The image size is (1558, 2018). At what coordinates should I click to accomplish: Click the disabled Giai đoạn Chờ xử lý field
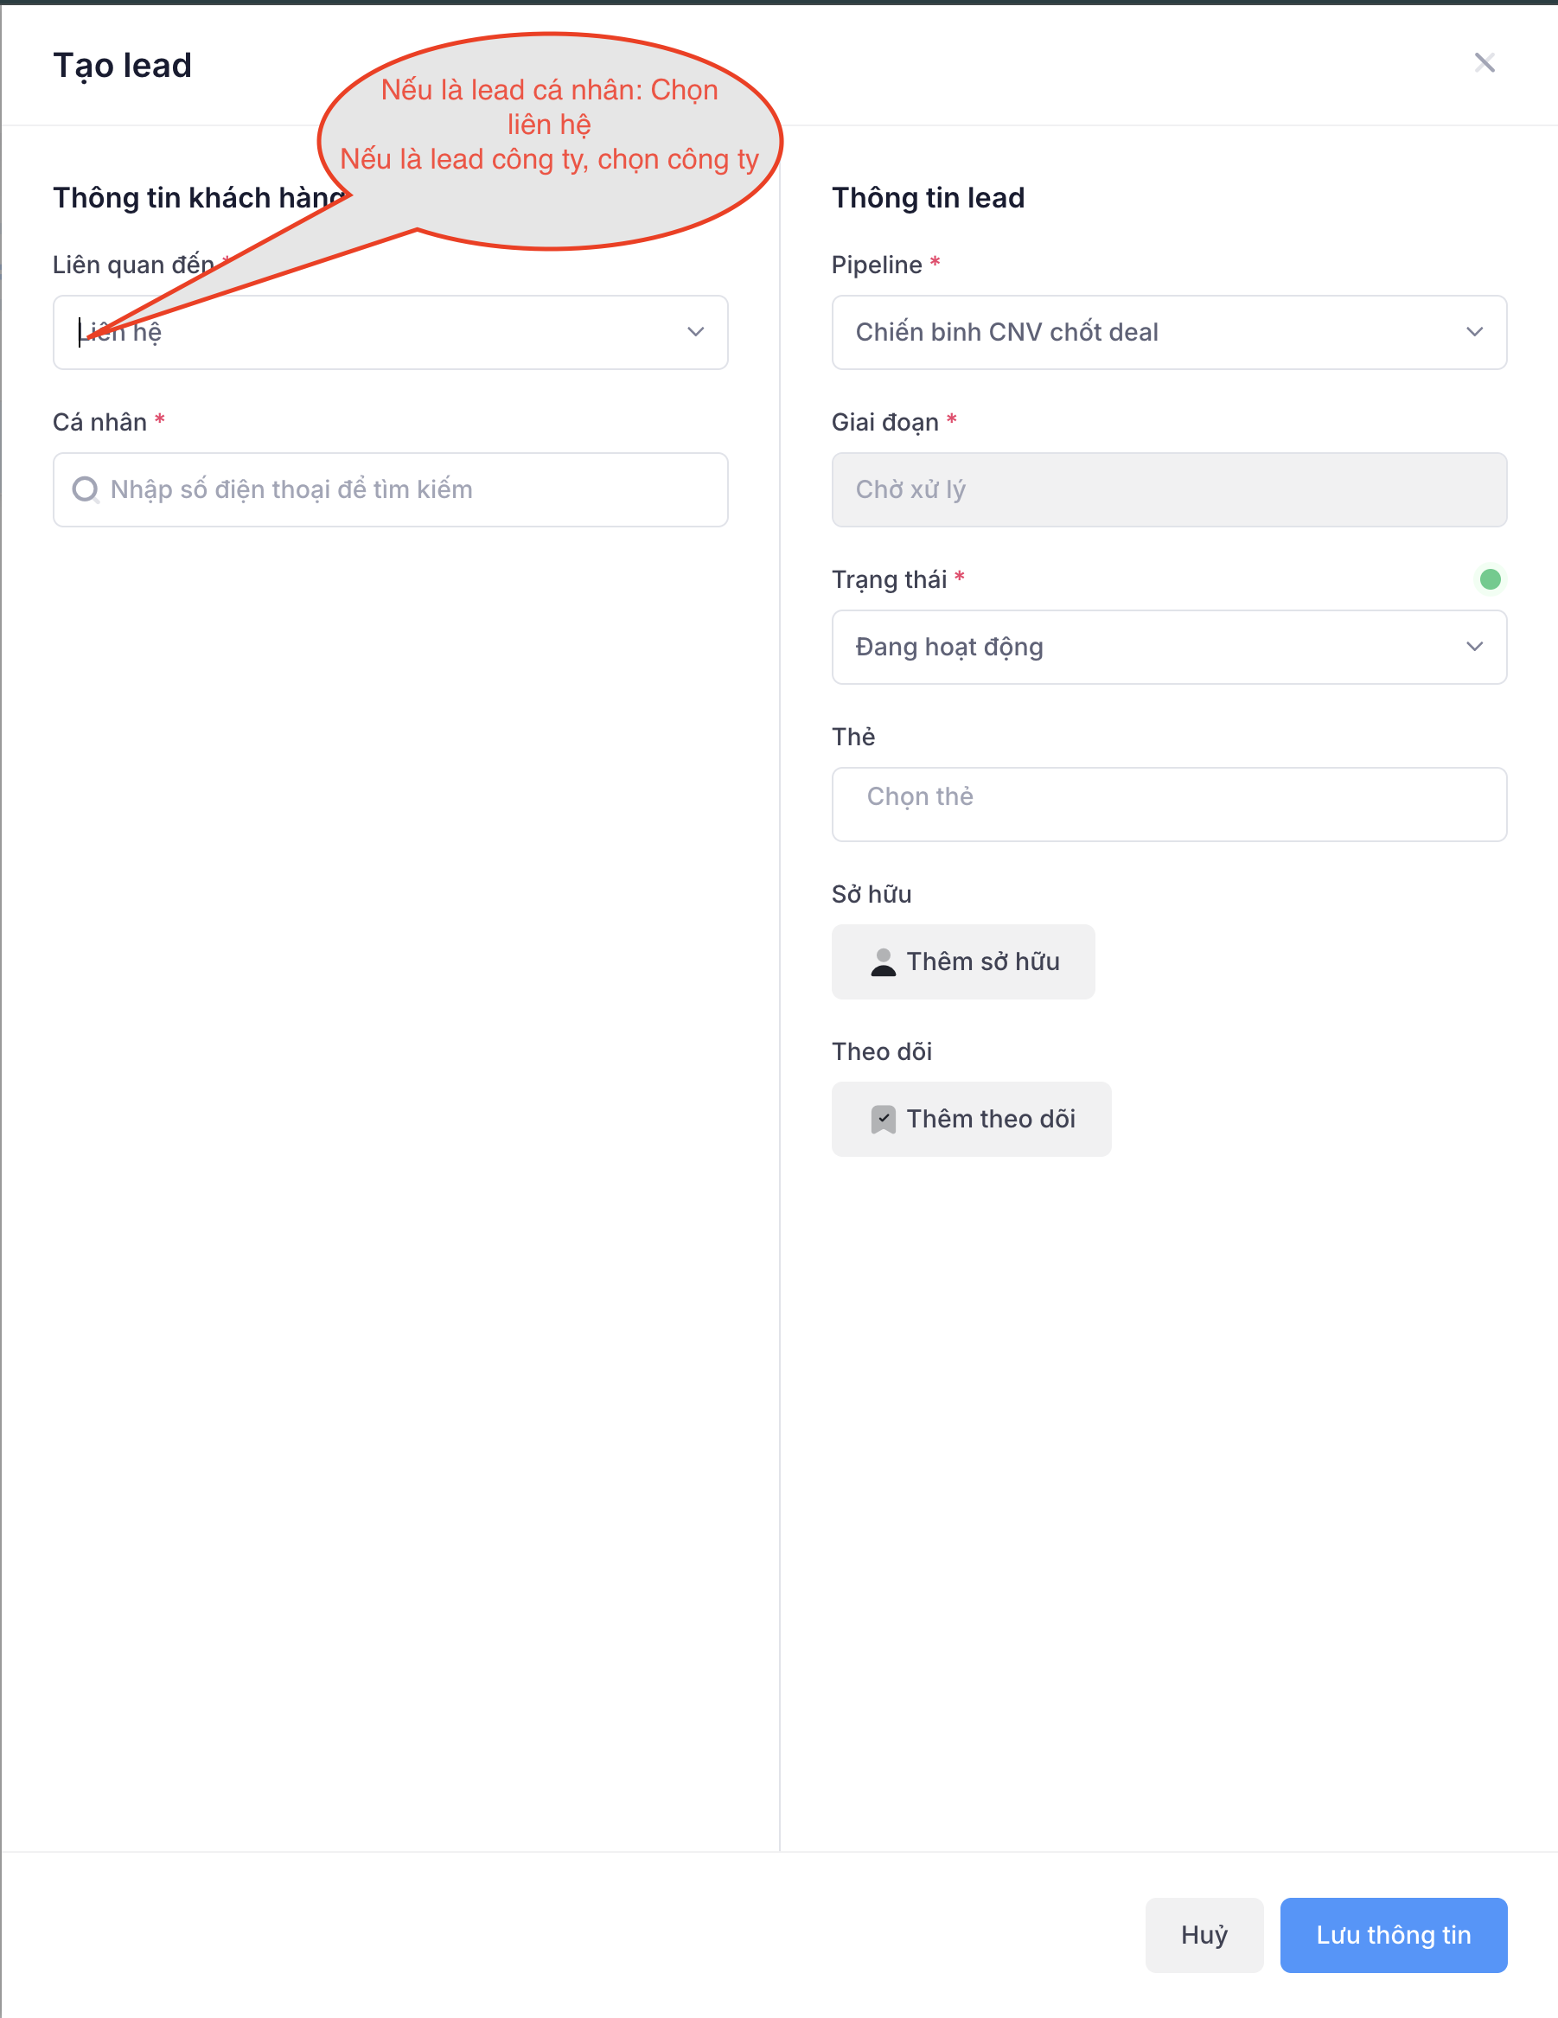click(x=1168, y=489)
